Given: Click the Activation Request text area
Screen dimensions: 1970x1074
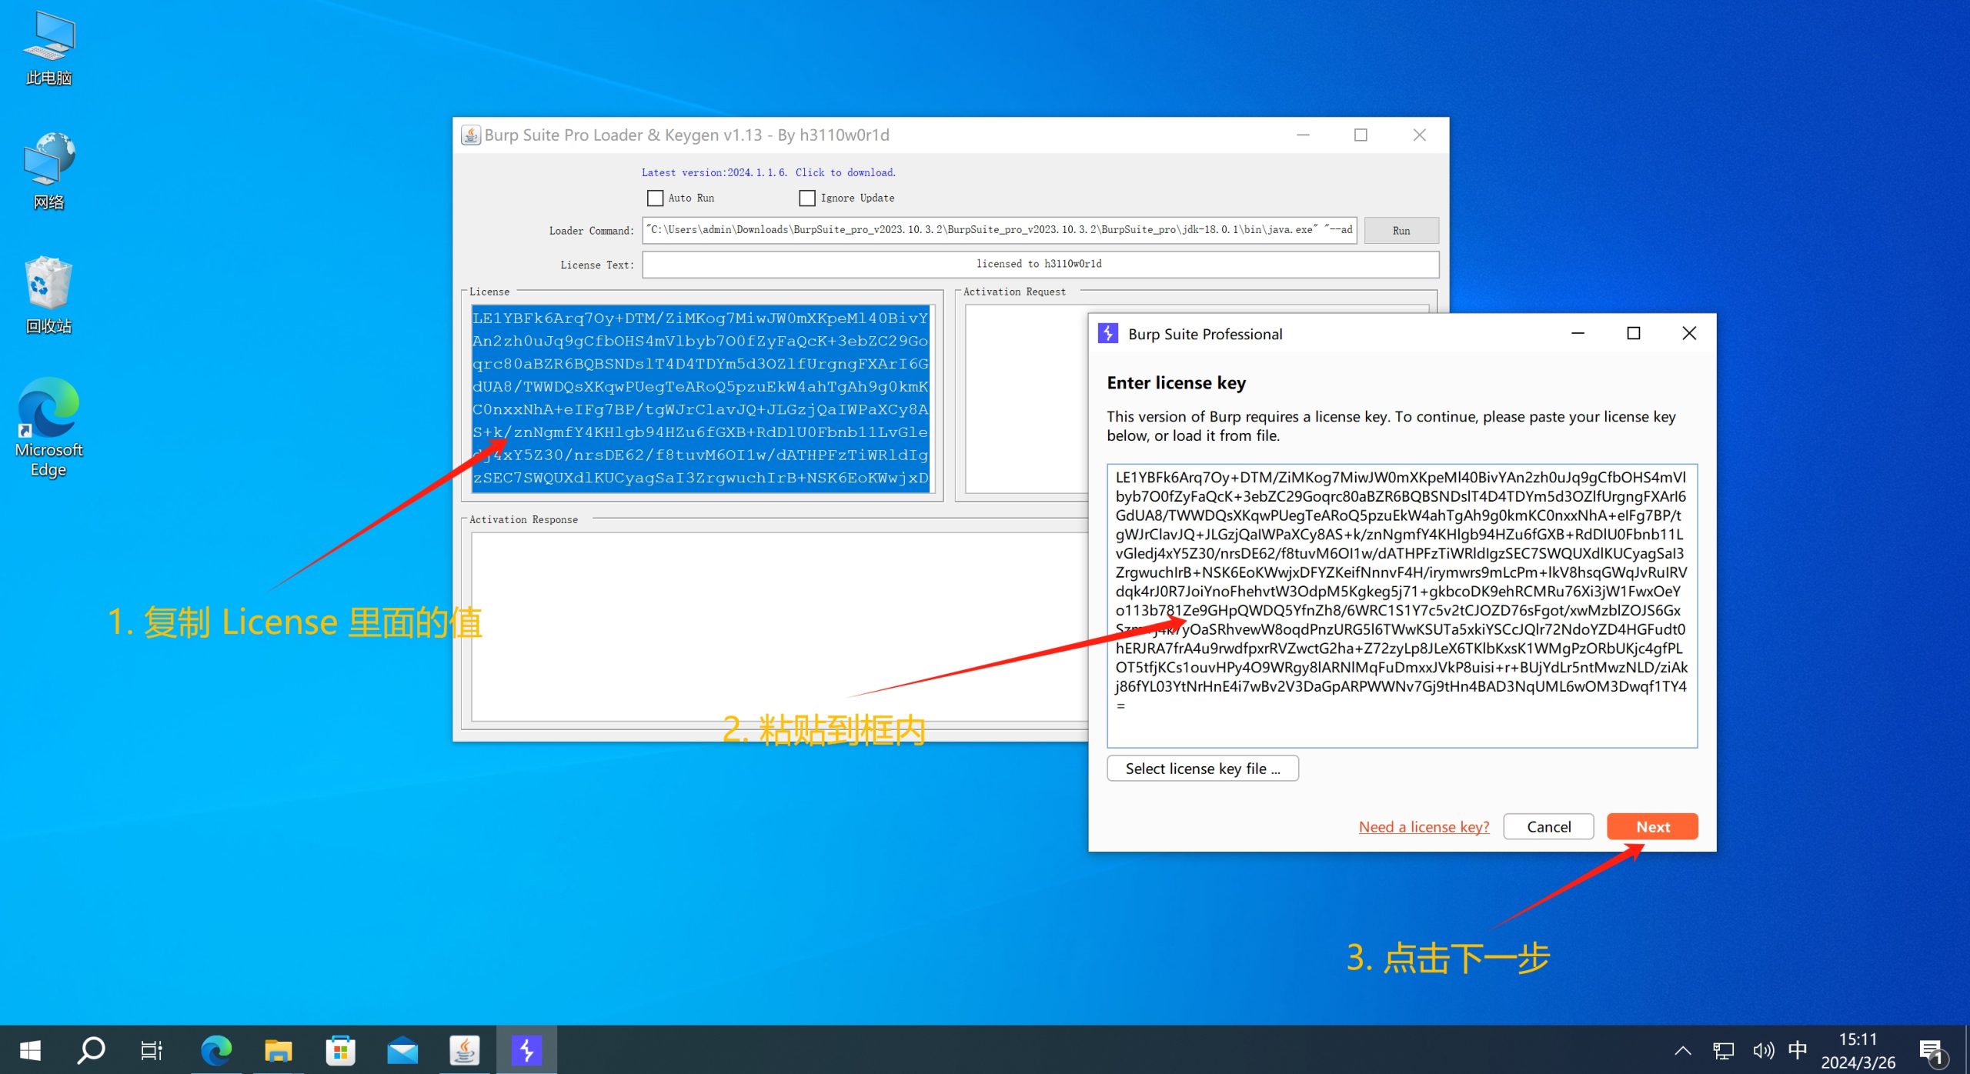Looking at the screenshot, I should tap(1027, 398).
